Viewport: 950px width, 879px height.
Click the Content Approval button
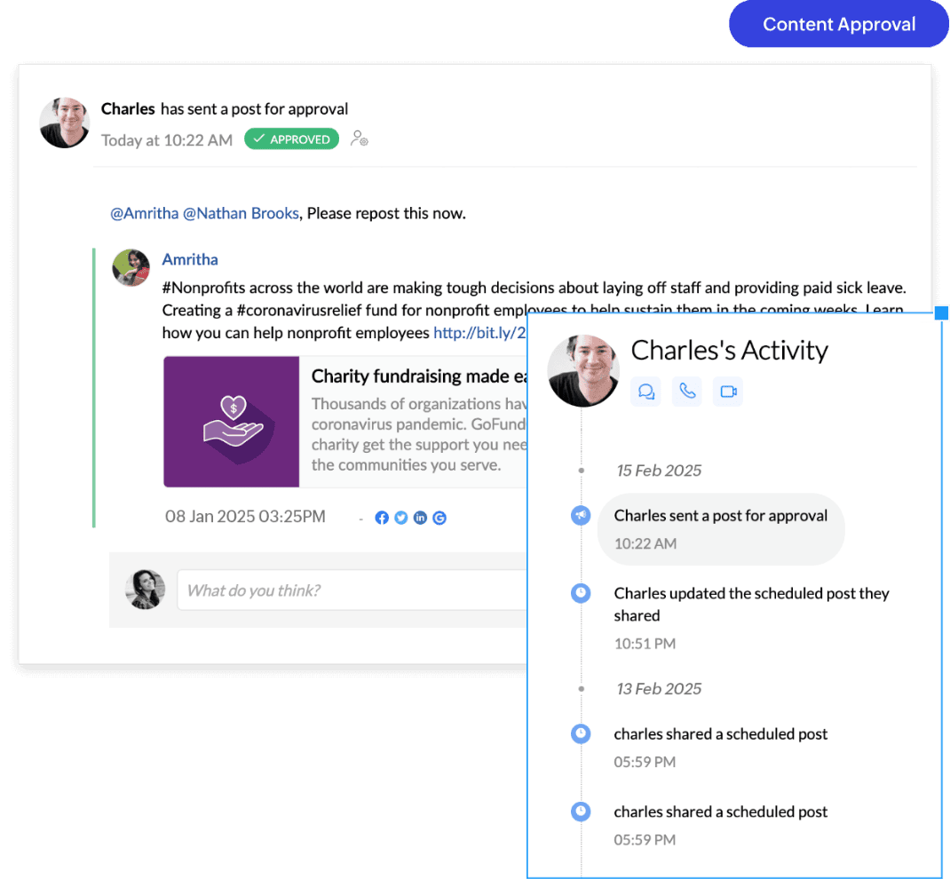pos(838,25)
